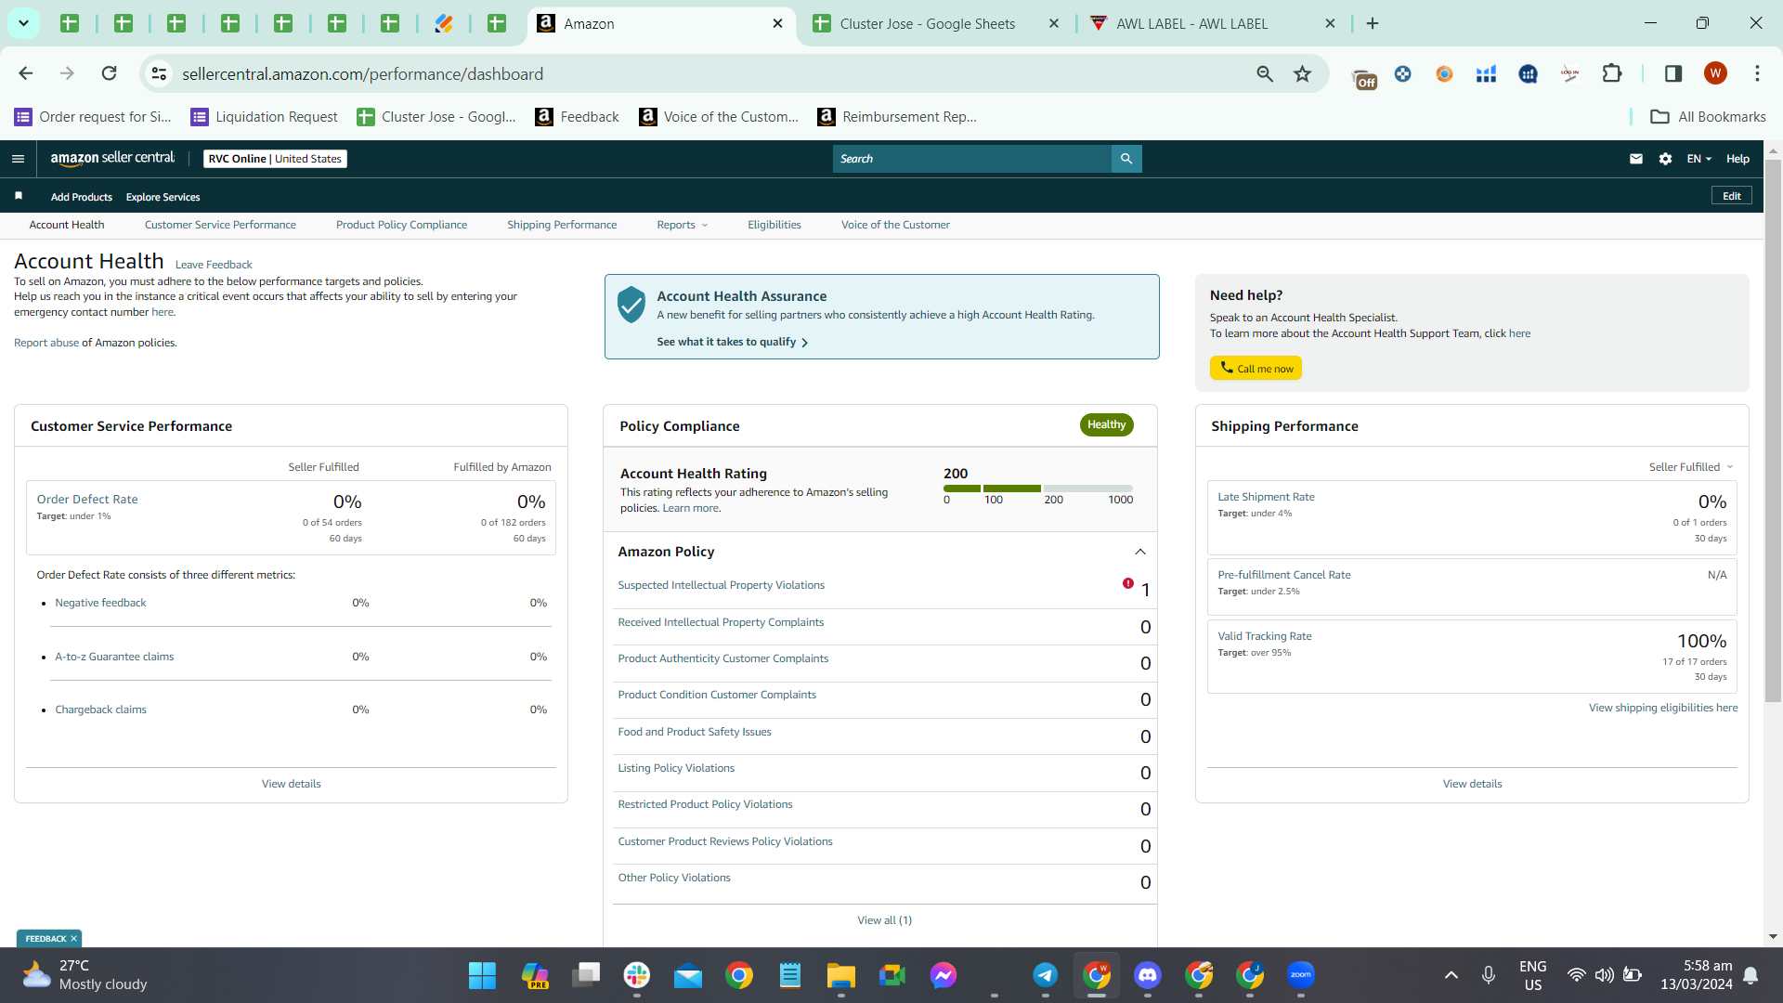Open the Seller Fulfilled dropdown in Shipping Performance
Image resolution: width=1783 pixels, height=1003 pixels.
(1691, 467)
